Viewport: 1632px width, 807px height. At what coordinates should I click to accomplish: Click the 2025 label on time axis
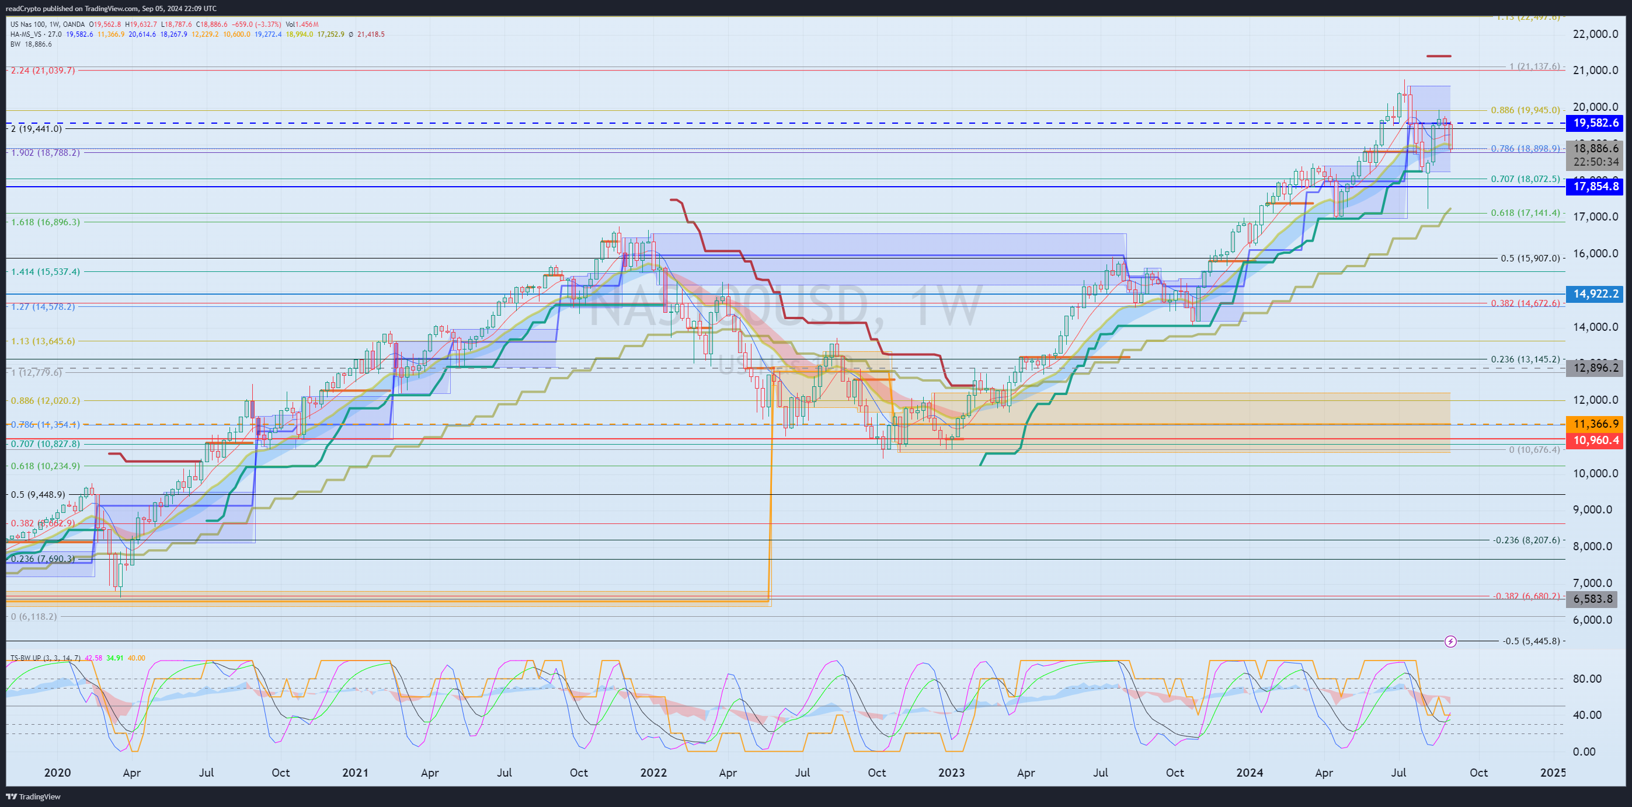coord(1553,772)
